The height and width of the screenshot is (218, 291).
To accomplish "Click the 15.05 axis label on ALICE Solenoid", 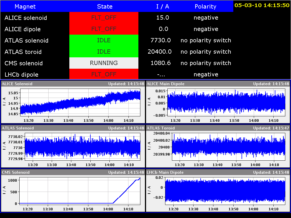I will (x=13, y=93).
